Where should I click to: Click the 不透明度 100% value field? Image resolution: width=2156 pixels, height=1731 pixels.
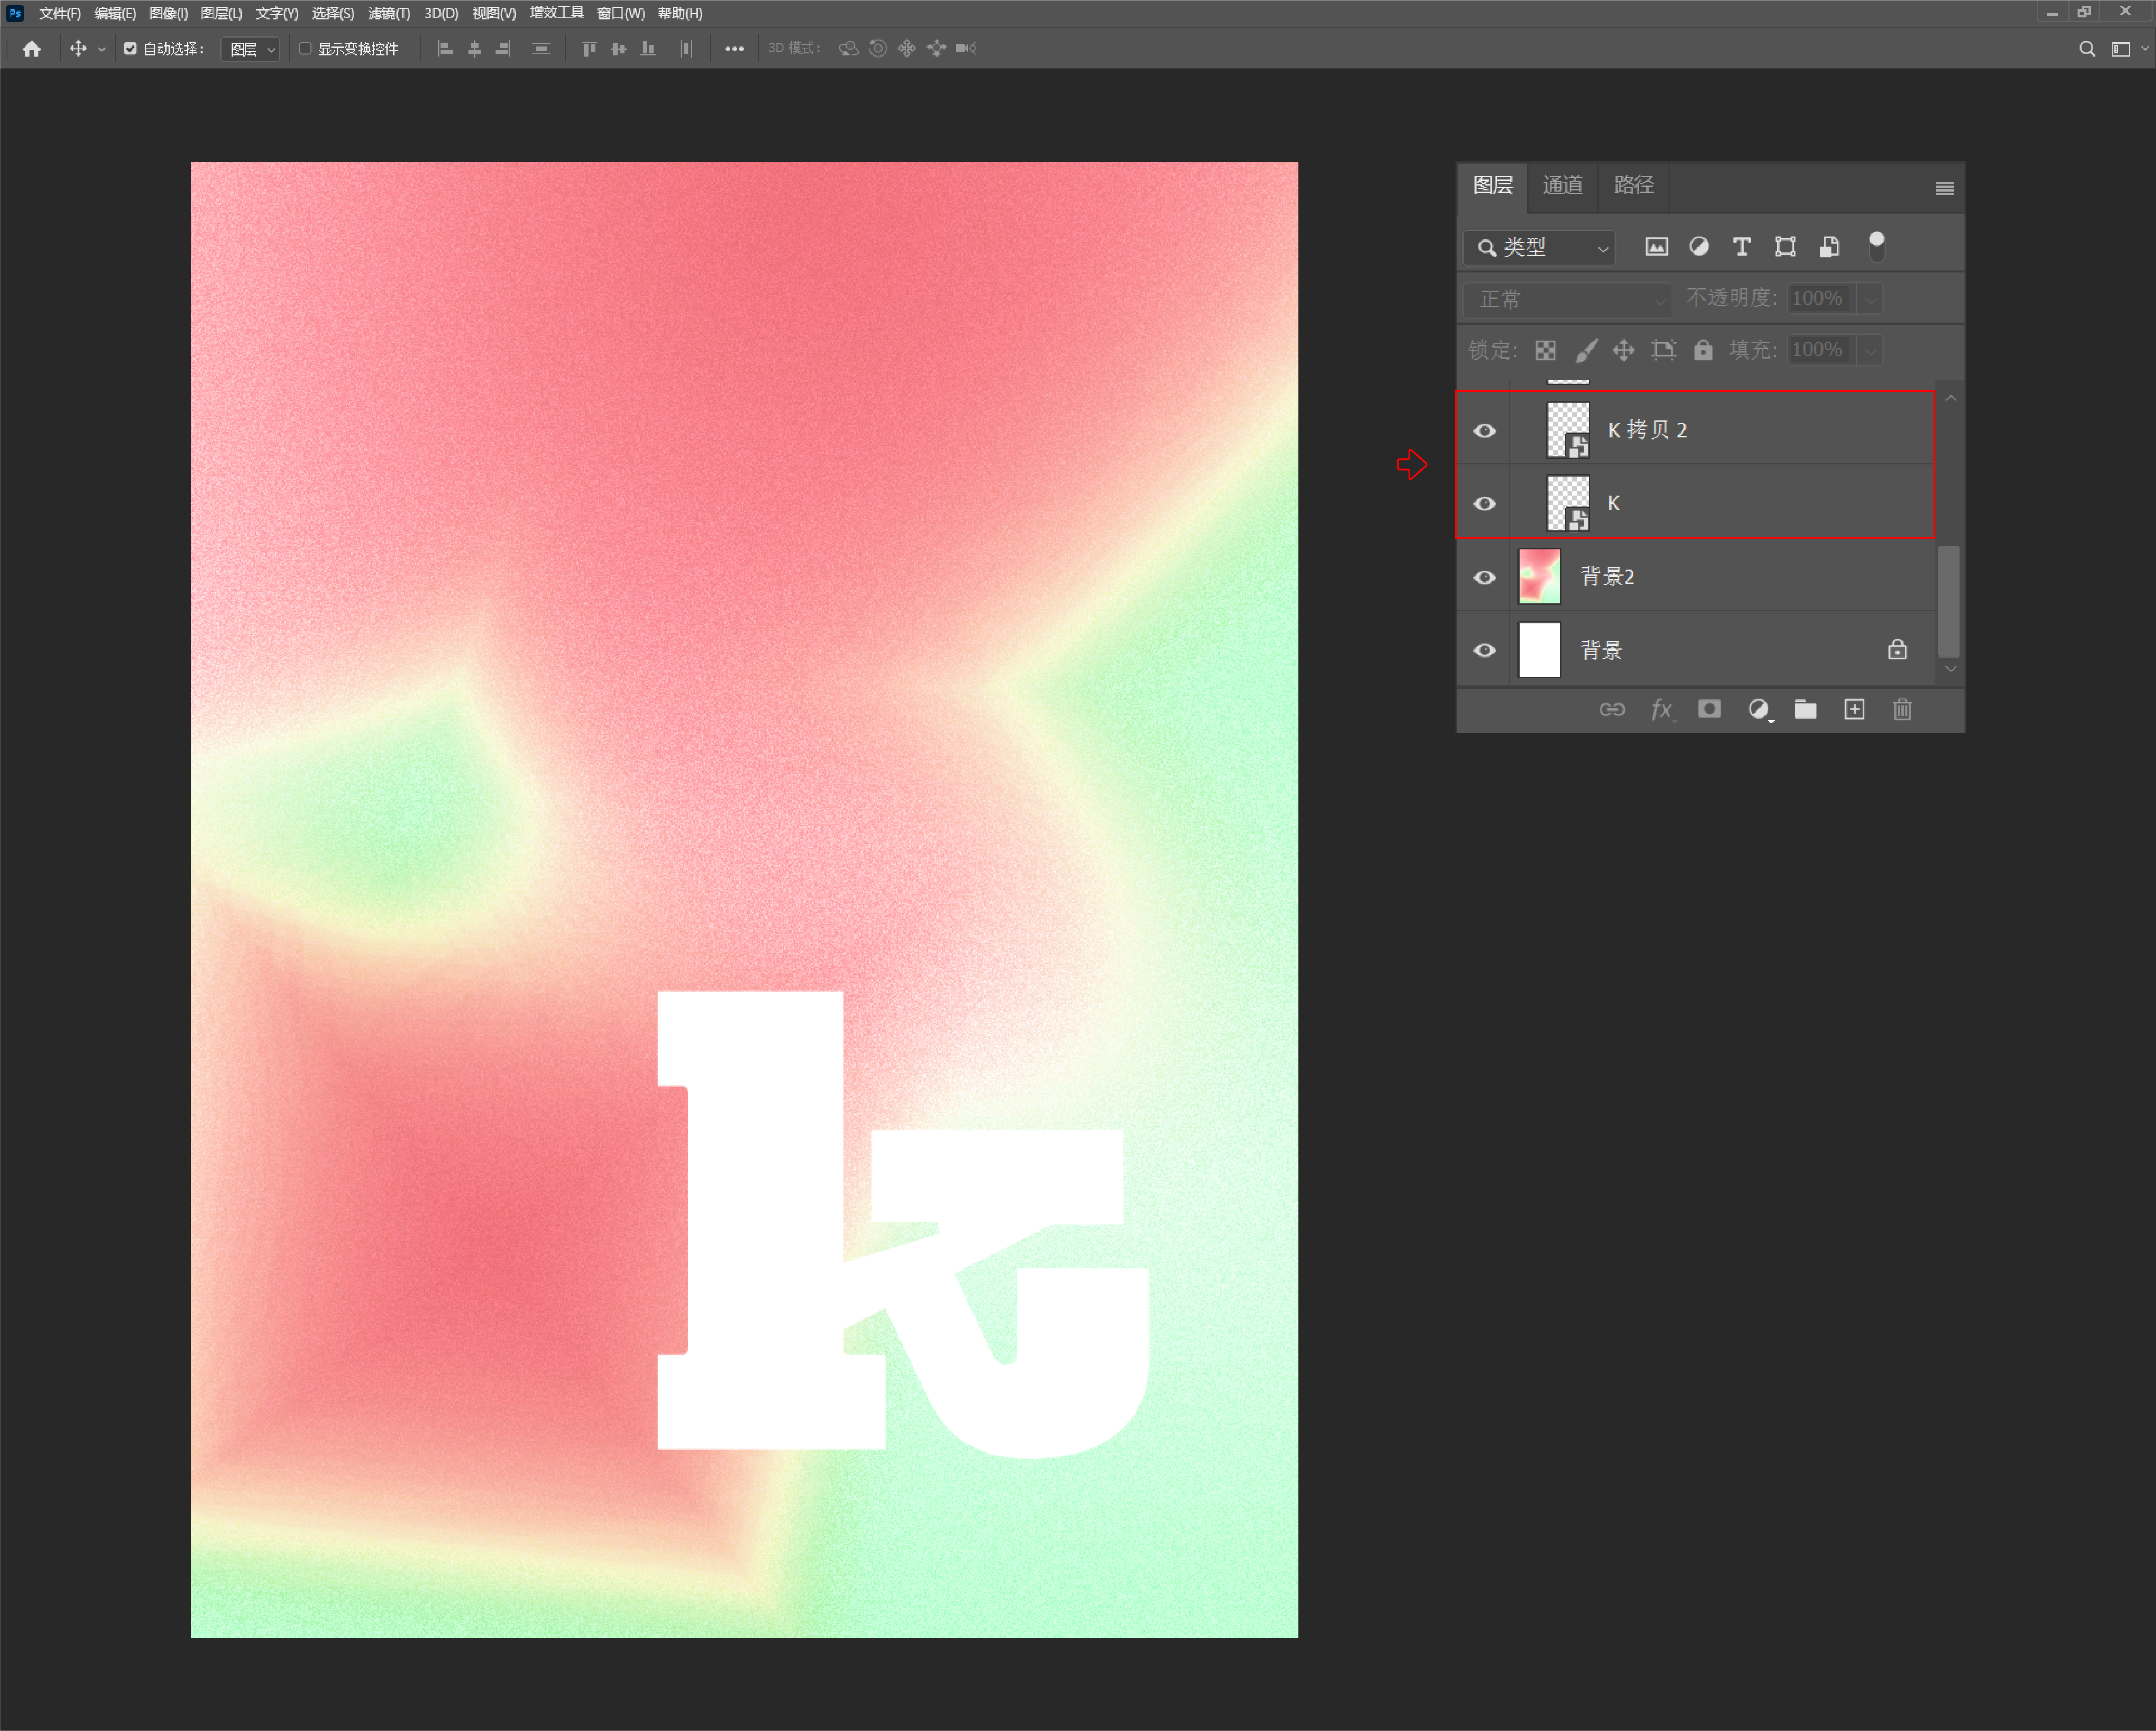tap(1820, 299)
